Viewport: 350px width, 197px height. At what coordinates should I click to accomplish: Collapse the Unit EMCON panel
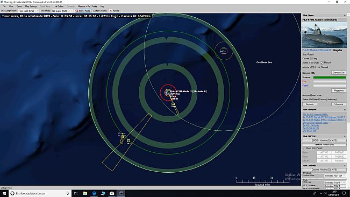point(345,136)
